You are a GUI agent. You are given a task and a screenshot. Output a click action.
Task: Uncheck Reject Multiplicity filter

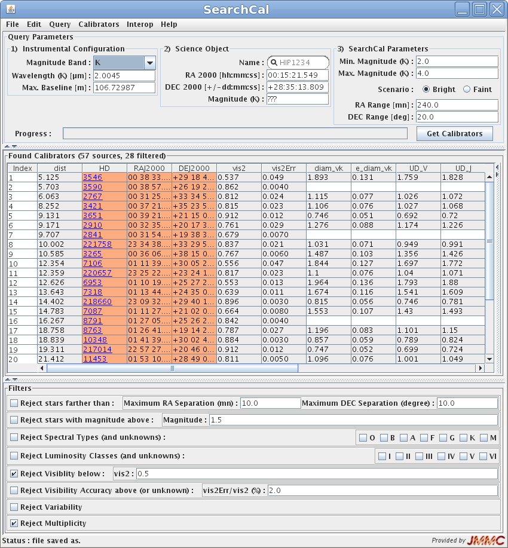14,523
